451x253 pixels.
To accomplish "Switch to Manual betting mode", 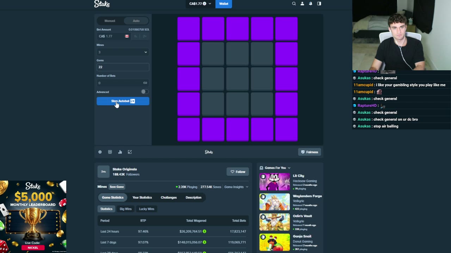I will pyautogui.click(x=110, y=21).
